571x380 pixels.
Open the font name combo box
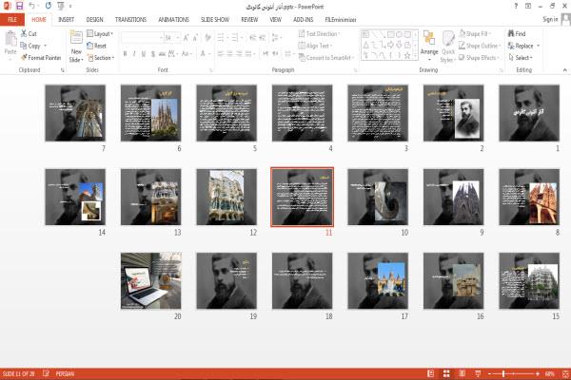click(x=142, y=37)
